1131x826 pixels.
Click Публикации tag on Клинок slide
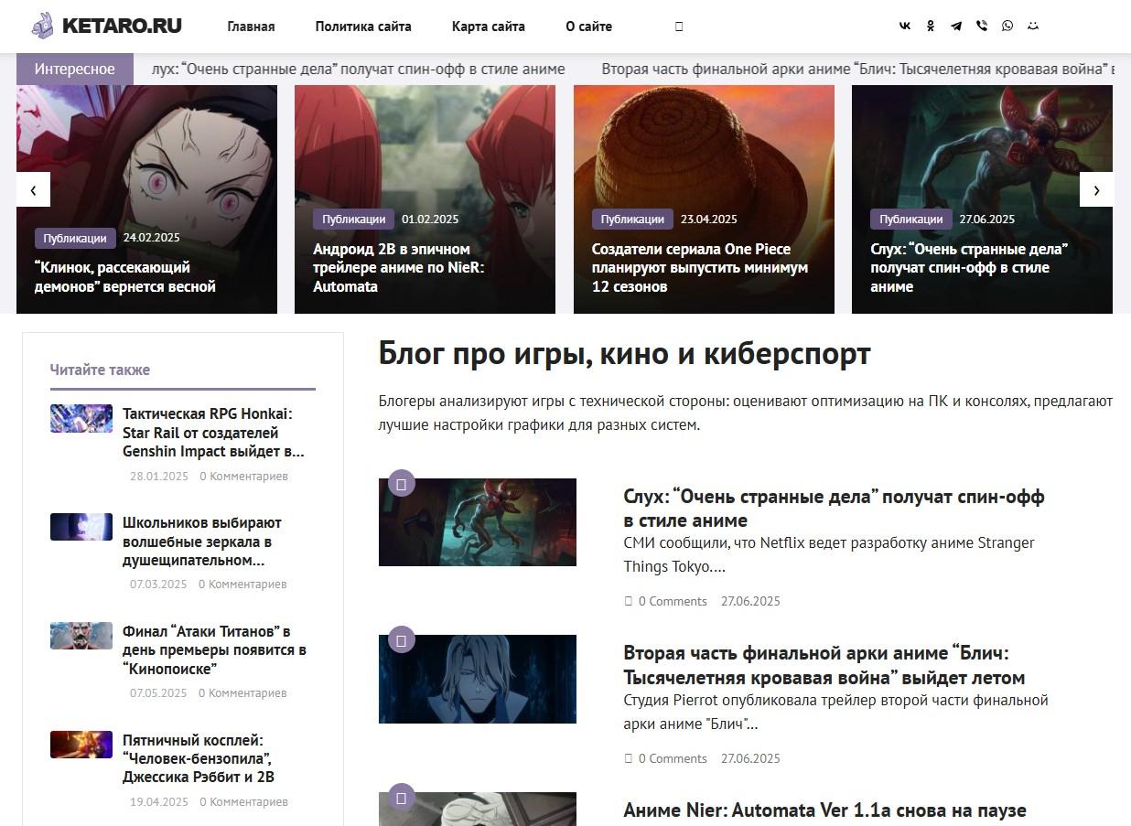coord(75,238)
